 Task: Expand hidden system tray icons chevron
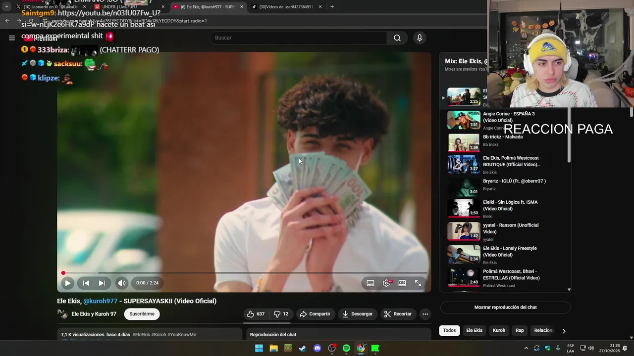526,348
